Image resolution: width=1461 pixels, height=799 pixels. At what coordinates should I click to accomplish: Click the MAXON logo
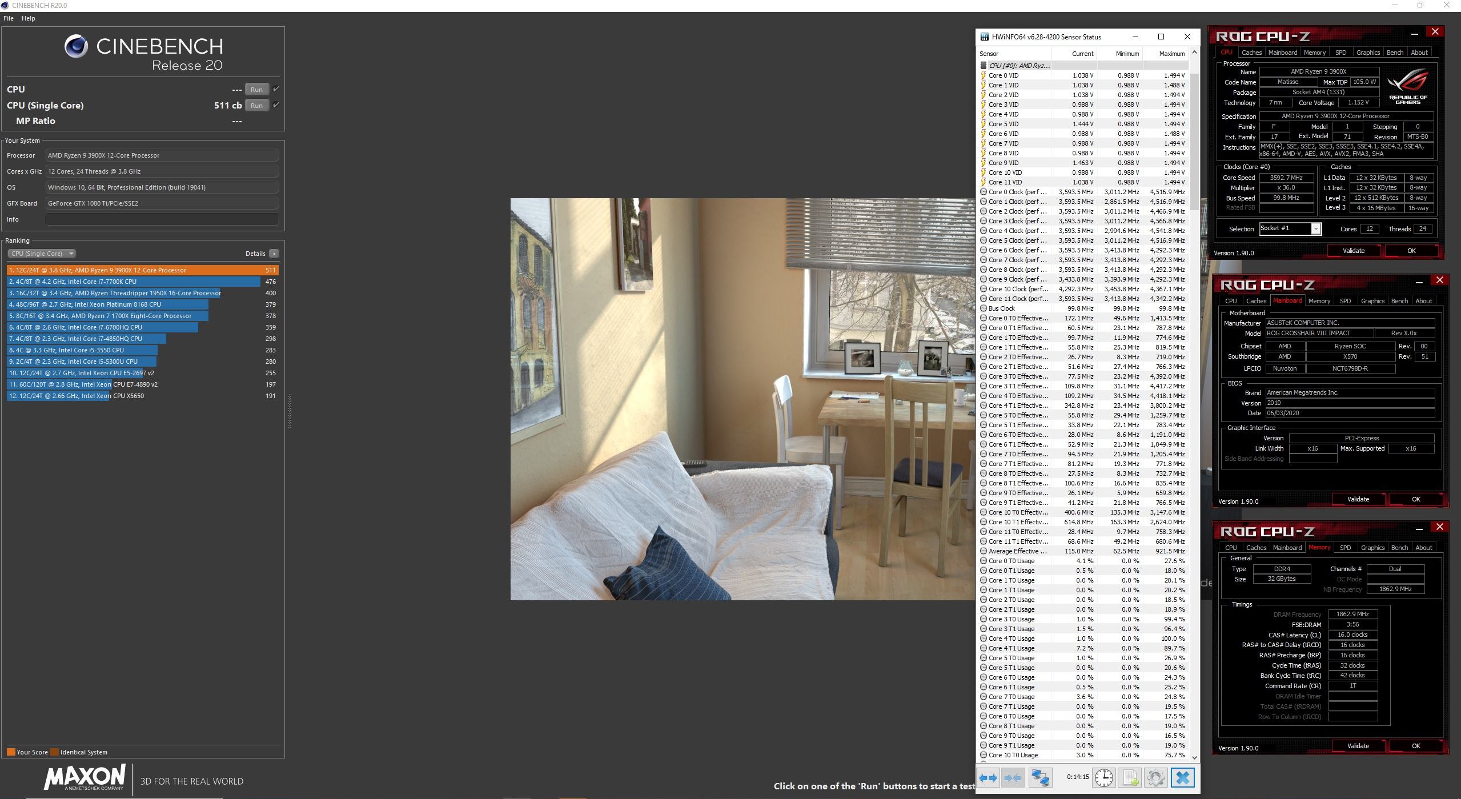click(x=85, y=778)
